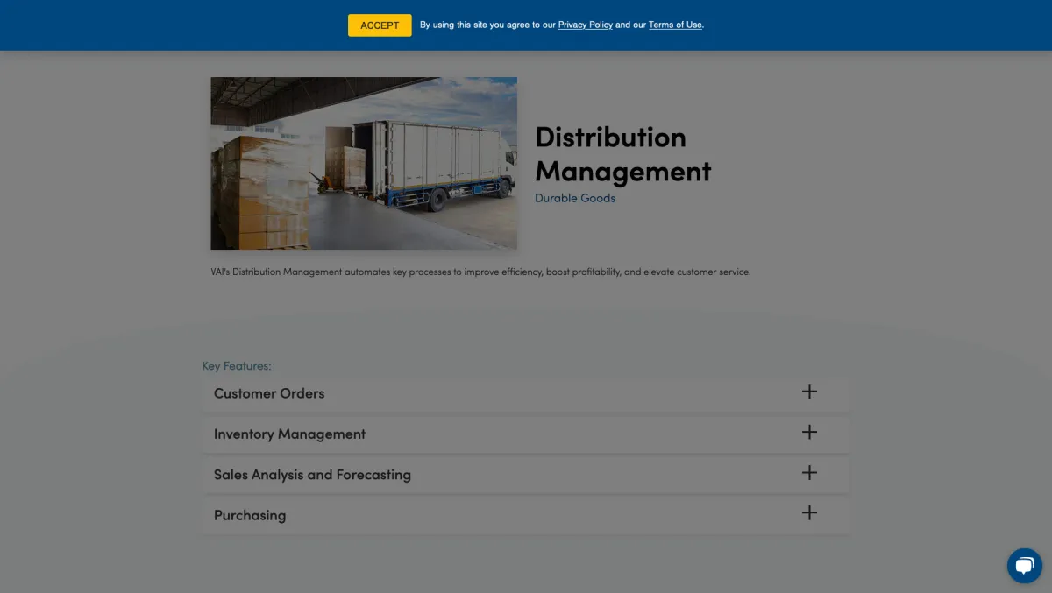1052x593 pixels.
Task: Click the plus icon for Customer Orders
Action: pyautogui.click(x=809, y=392)
